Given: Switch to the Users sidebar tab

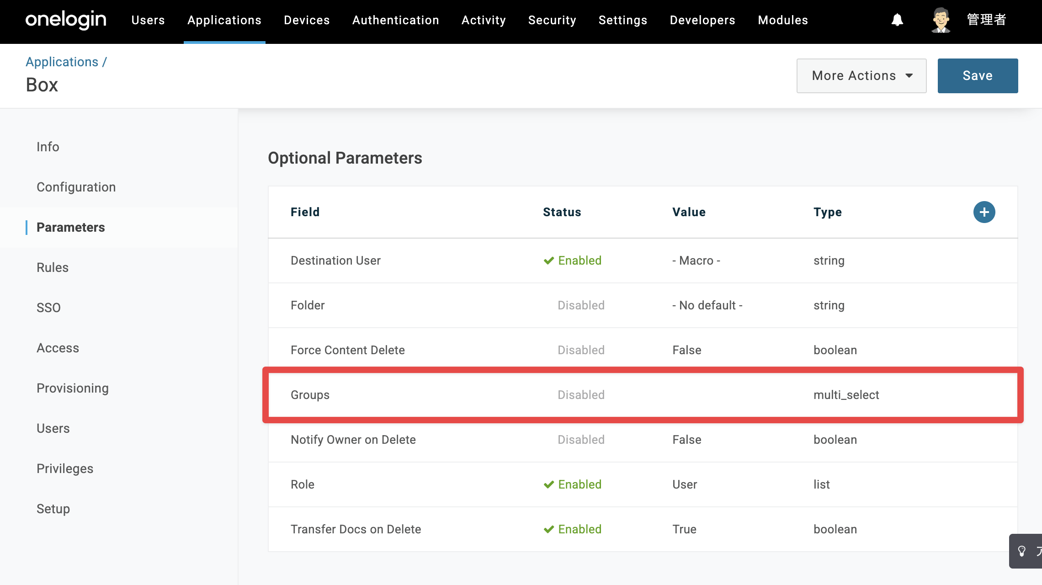Looking at the screenshot, I should (53, 428).
